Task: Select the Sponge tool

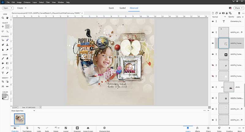Action: (x=7, y=50)
